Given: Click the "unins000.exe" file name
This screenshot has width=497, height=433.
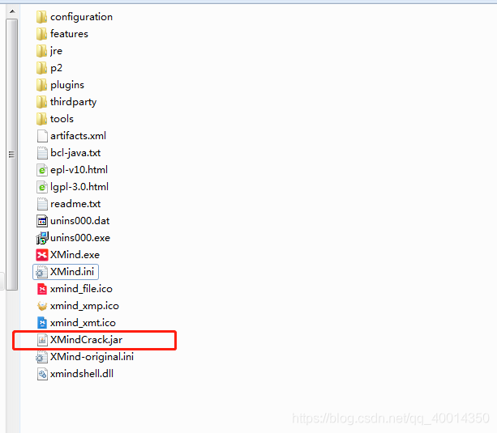Looking at the screenshot, I should (x=80, y=238).
